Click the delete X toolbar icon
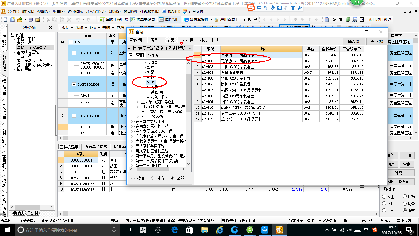 pos(69,19)
